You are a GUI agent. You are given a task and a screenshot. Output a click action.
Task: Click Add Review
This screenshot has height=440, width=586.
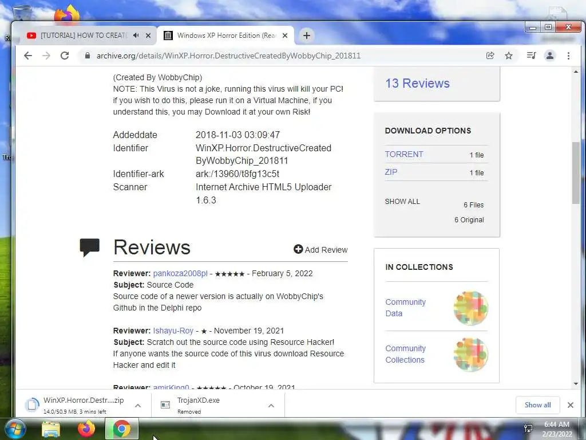tap(320, 250)
